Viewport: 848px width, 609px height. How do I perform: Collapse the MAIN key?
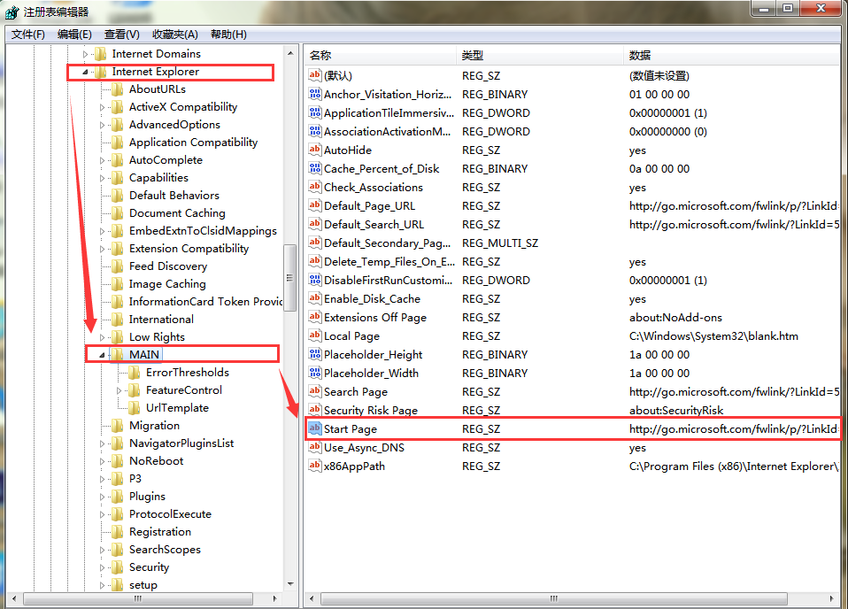tap(102, 355)
